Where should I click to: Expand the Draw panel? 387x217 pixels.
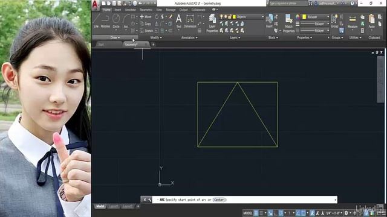[115, 37]
